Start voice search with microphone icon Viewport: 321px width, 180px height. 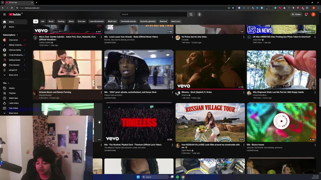coord(199,14)
